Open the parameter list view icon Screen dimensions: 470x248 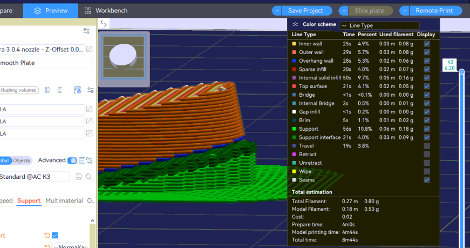(82, 160)
